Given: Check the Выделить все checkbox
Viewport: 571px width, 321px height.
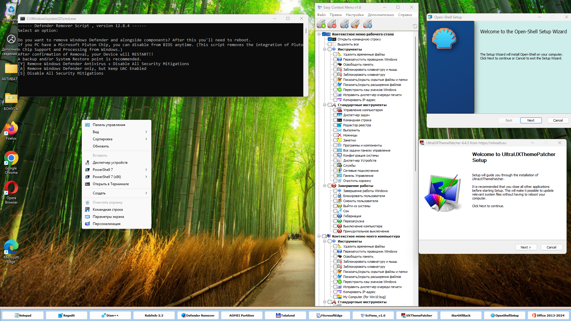Looking at the screenshot, I should 330,44.
